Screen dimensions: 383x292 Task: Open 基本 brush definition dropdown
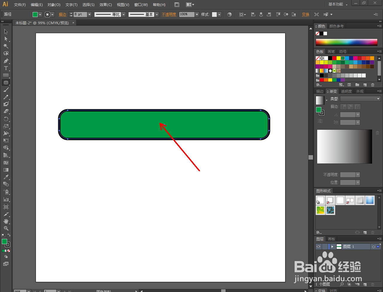(x=157, y=14)
